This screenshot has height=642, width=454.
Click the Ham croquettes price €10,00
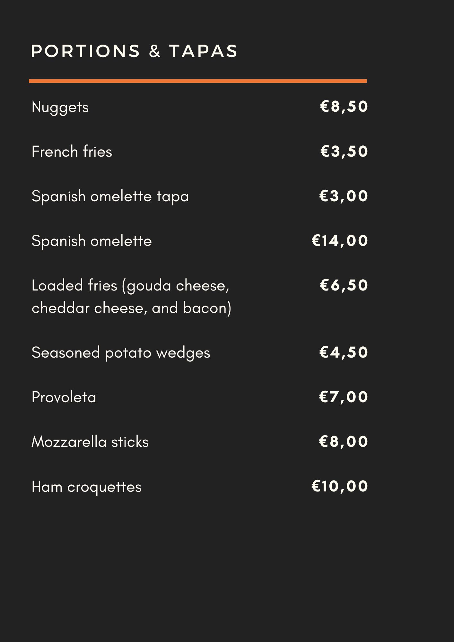pos(340,486)
